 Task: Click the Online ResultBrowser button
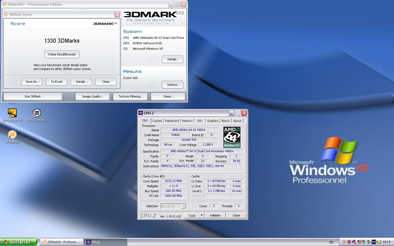62,54
